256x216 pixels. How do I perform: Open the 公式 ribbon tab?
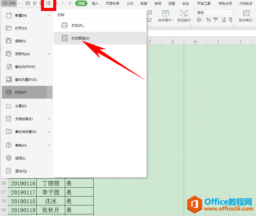(x=130, y=3)
